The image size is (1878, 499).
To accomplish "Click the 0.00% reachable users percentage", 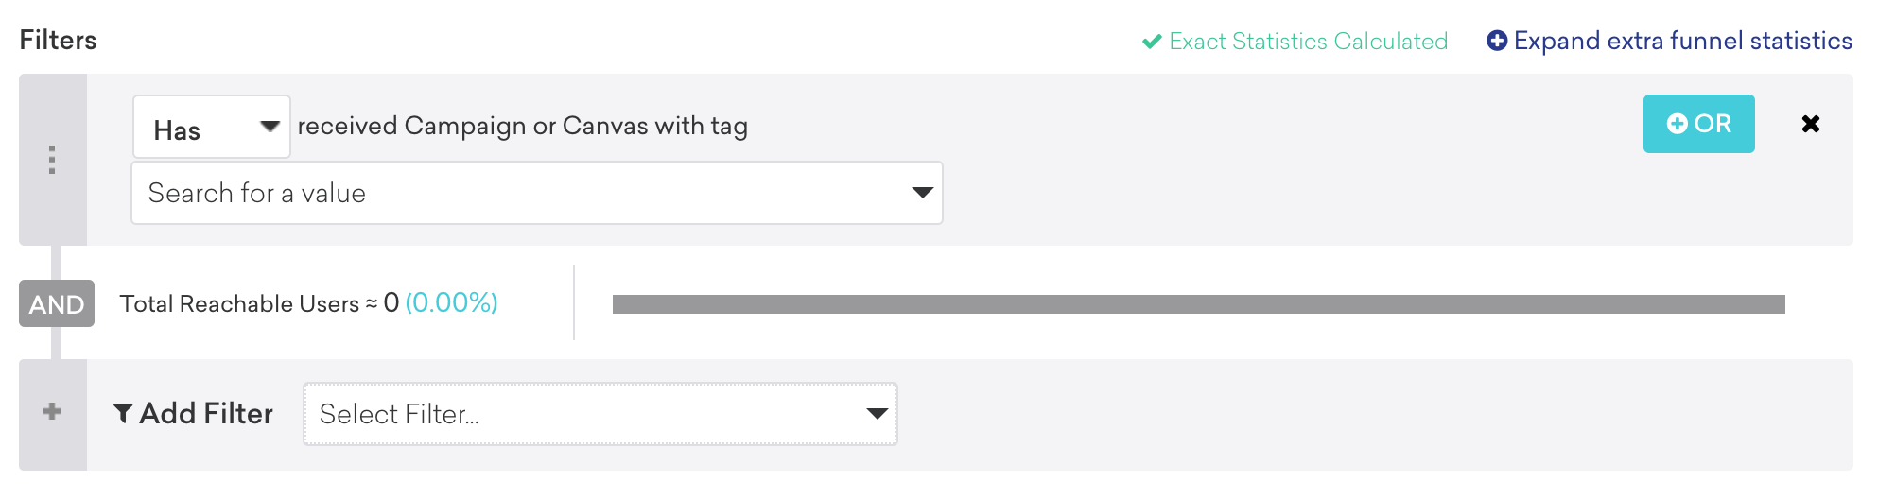I will click(x=452, y=302).
